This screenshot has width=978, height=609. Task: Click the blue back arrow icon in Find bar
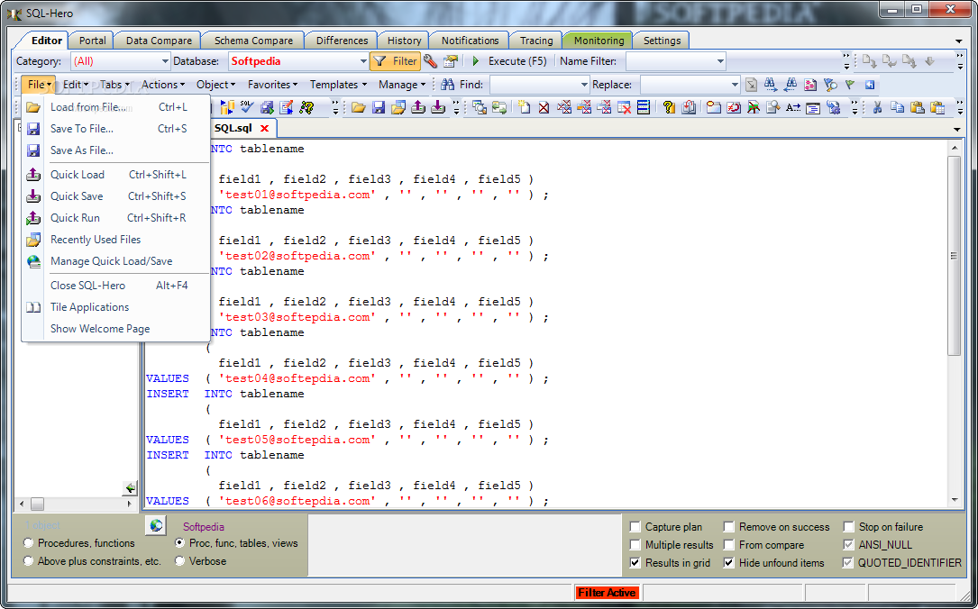(870, 84)
